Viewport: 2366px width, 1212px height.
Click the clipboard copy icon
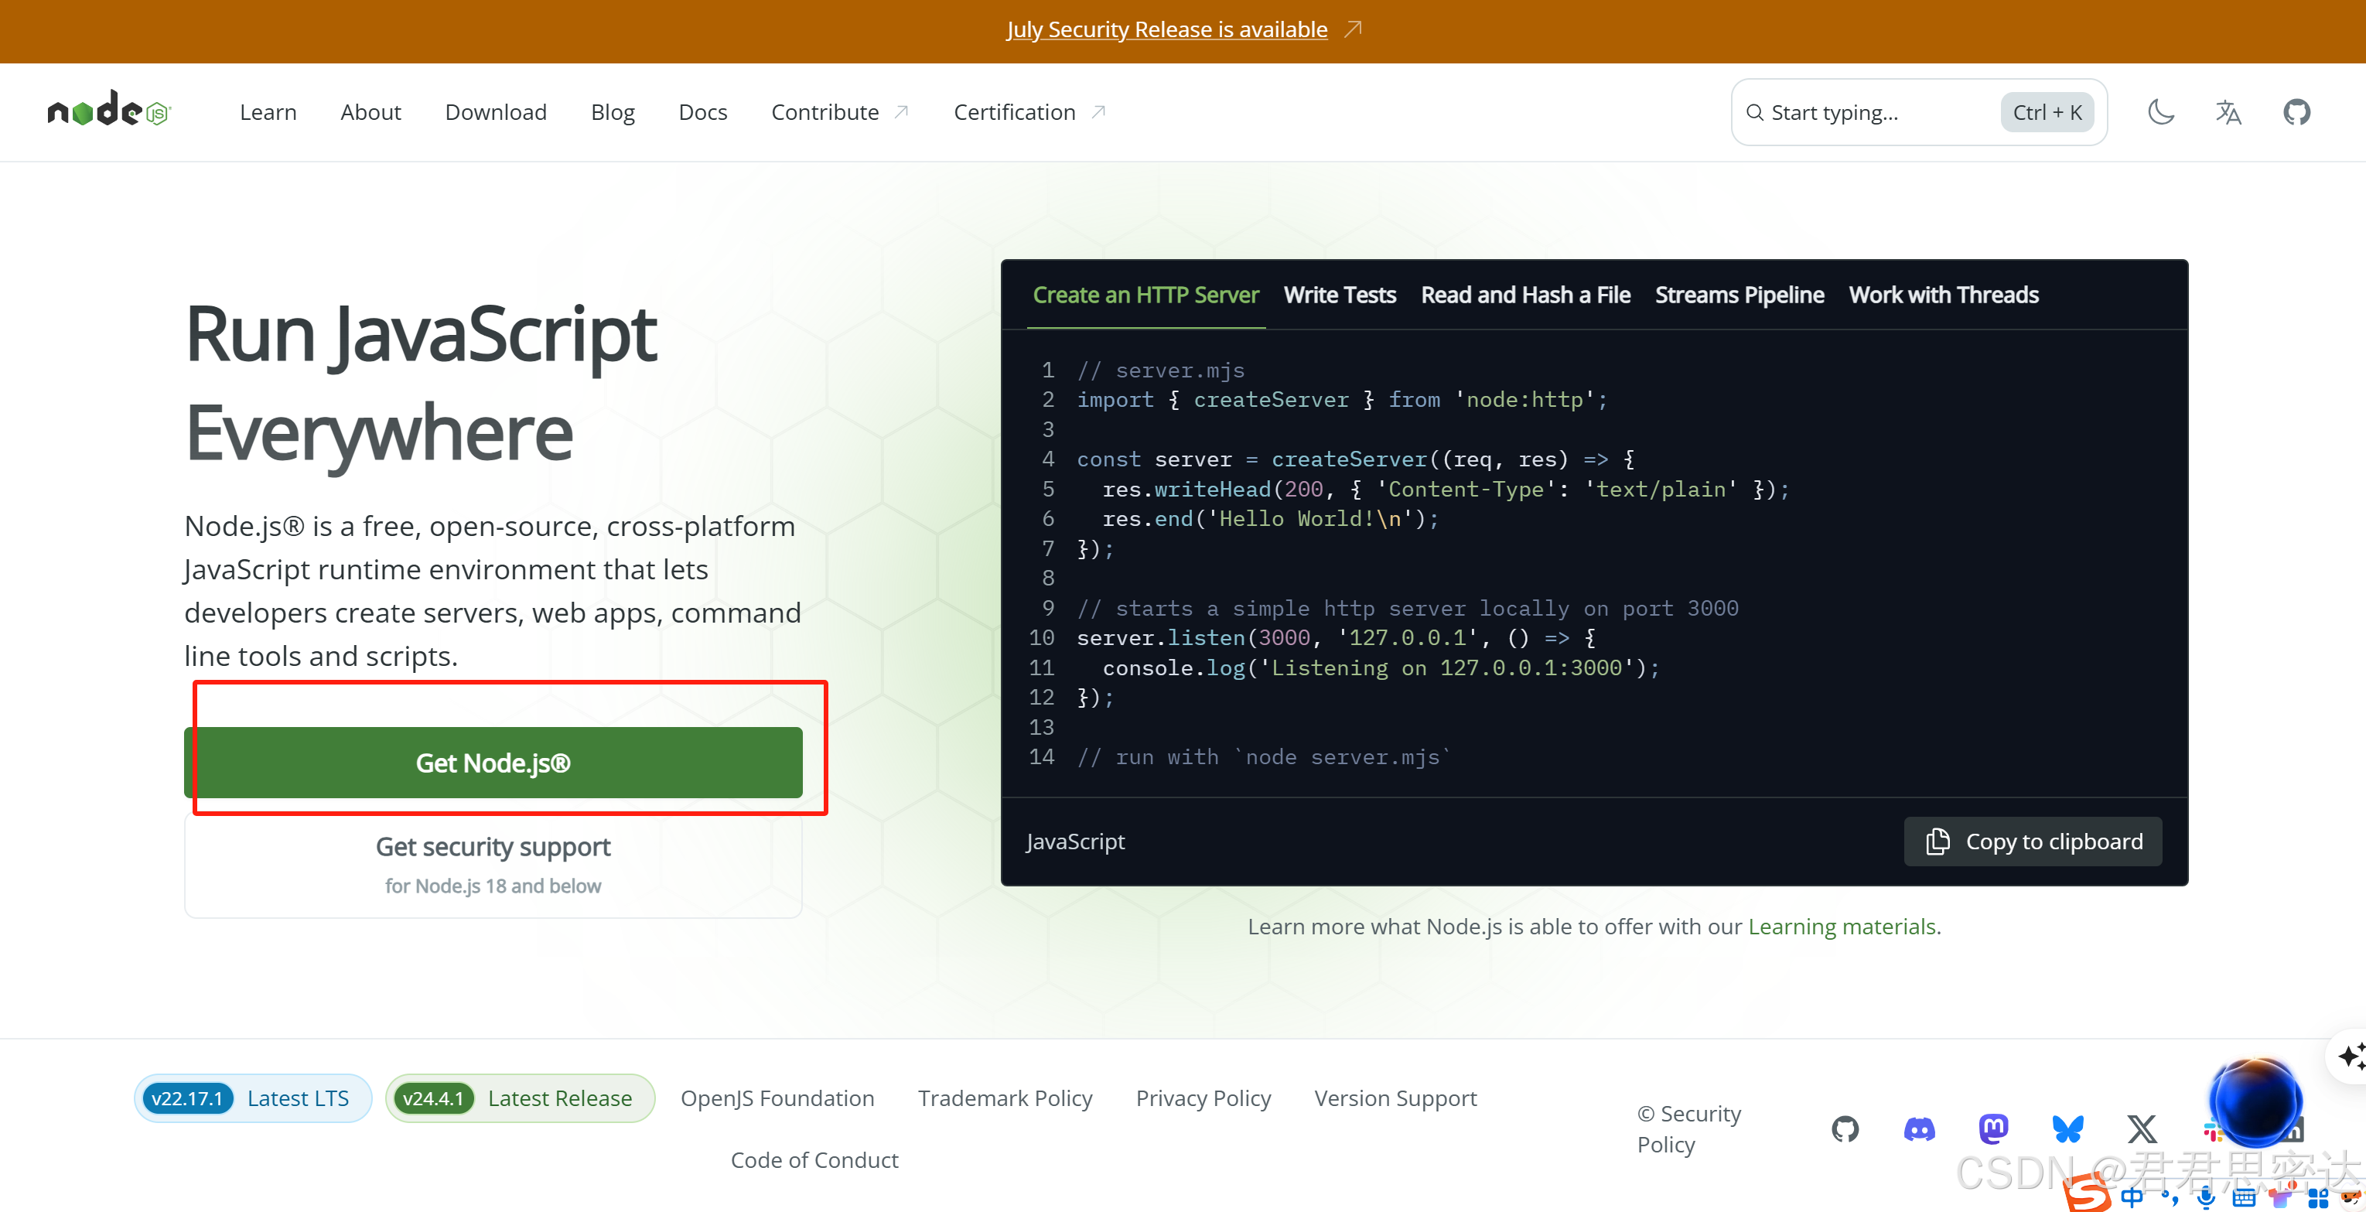(1937, 841)
